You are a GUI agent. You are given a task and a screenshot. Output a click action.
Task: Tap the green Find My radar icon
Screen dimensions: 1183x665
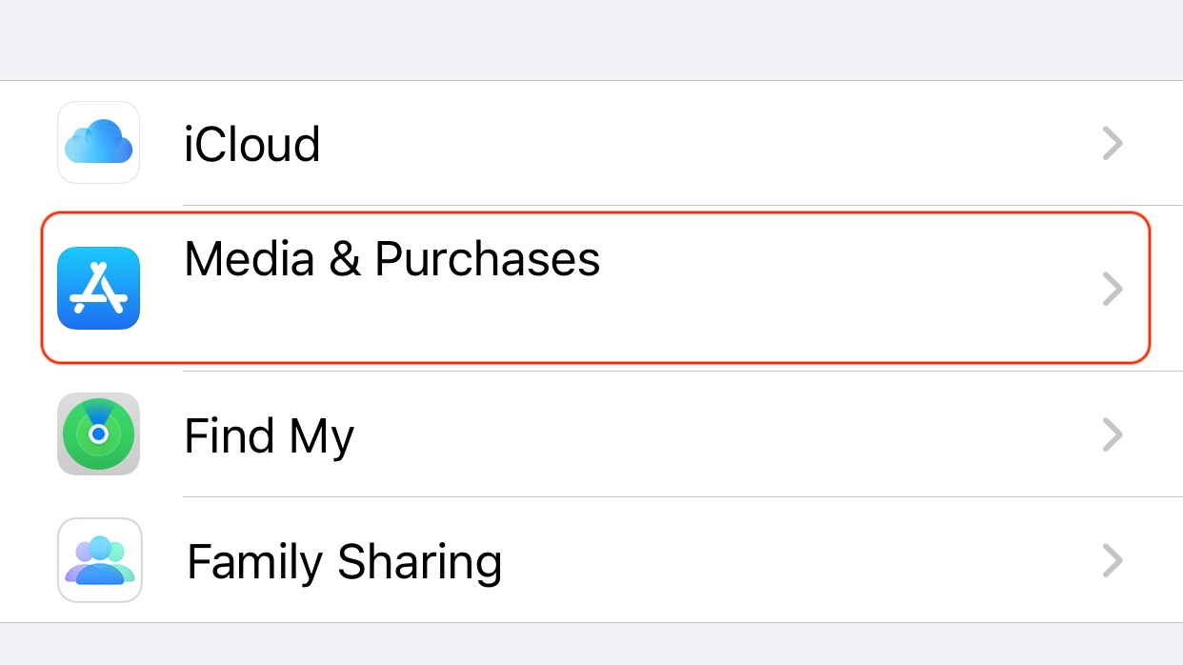click(98, 433)
